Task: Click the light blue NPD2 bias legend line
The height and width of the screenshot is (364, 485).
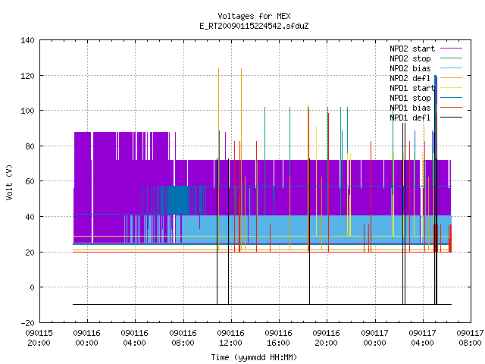Action: 451,68
